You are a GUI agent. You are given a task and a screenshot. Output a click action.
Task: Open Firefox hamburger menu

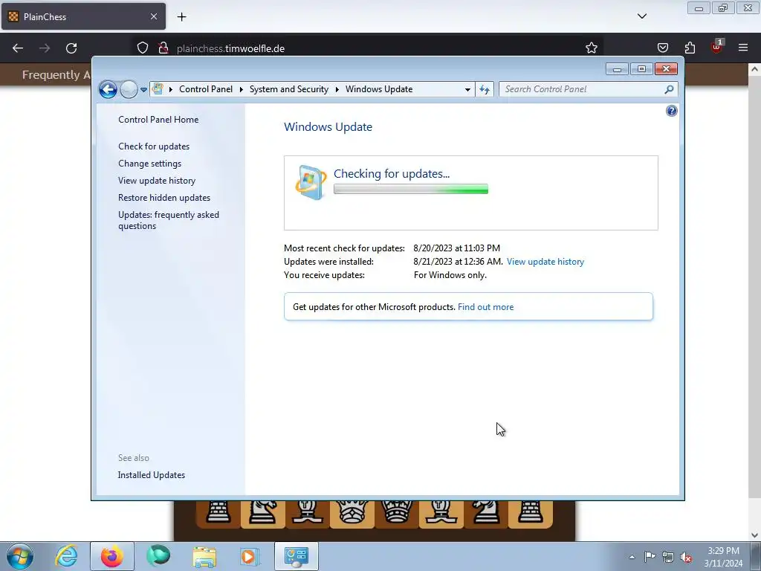pos(743,48)
